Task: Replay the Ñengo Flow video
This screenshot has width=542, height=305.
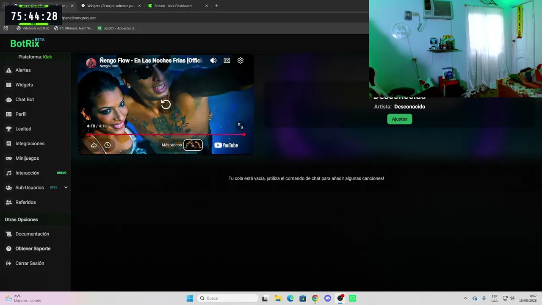Action: pyautogui.click(x=166, y=104)
